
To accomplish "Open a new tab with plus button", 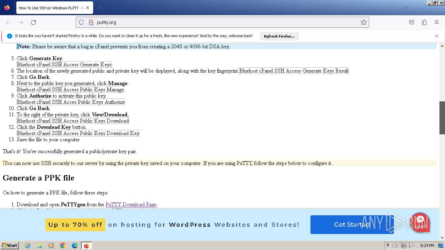I will (x=100, y=8).
